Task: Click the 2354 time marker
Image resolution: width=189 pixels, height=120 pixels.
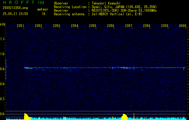Action: (x=75, y=26)
